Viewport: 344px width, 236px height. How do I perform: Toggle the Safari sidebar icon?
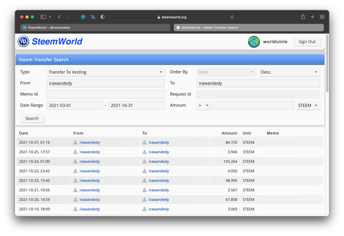coord(43,17)
